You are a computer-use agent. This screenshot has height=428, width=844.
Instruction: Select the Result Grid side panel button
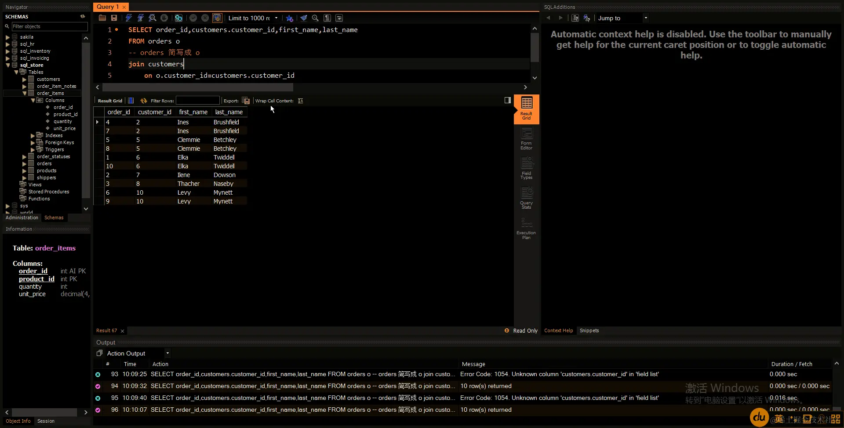[526, 109]
